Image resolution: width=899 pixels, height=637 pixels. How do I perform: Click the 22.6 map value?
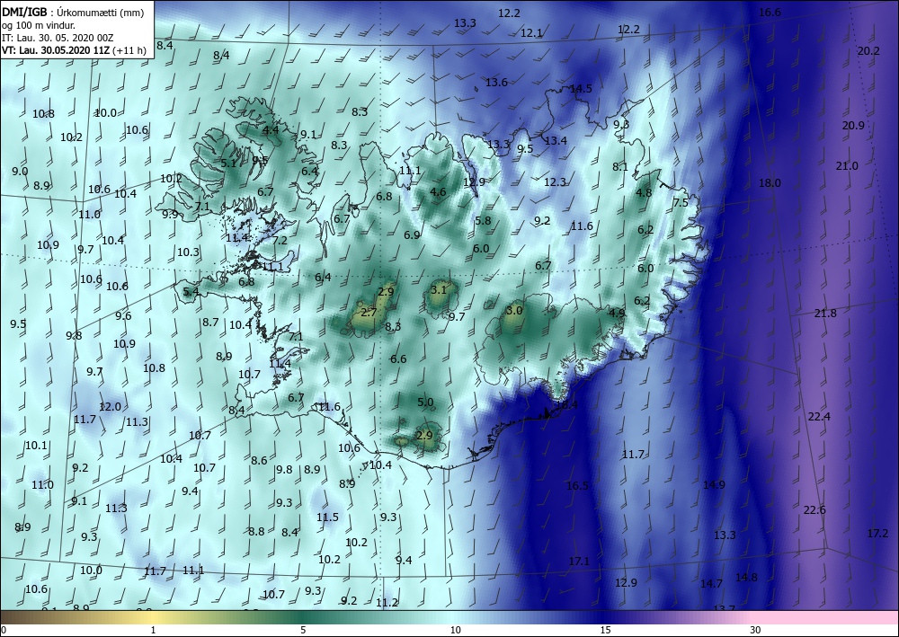coord(814,509)
